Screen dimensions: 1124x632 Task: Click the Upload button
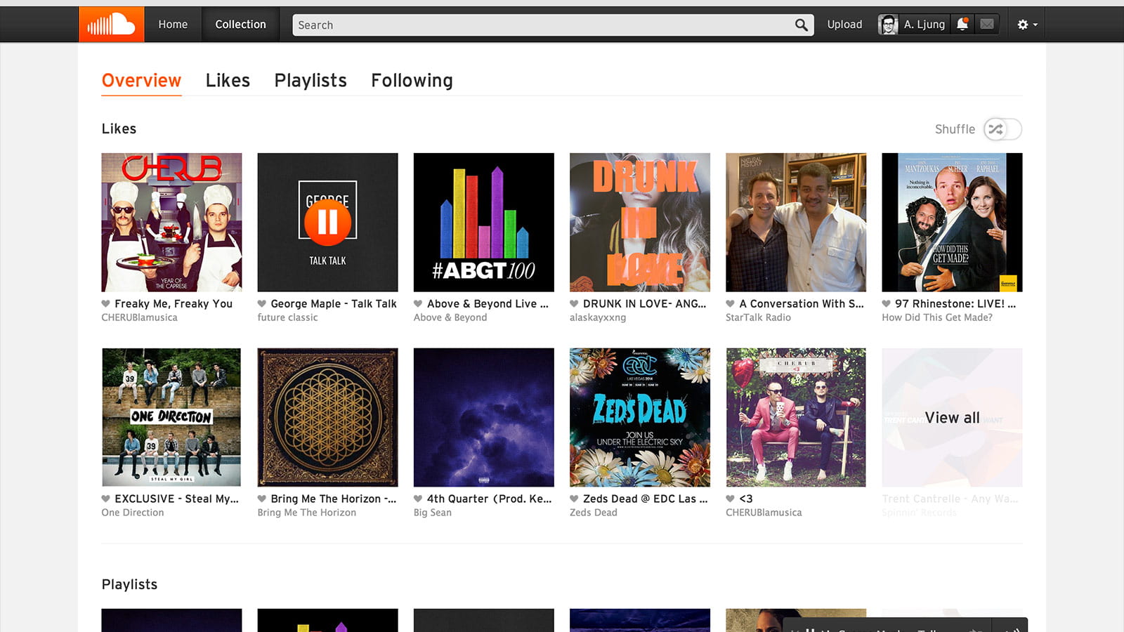[844, 25]
